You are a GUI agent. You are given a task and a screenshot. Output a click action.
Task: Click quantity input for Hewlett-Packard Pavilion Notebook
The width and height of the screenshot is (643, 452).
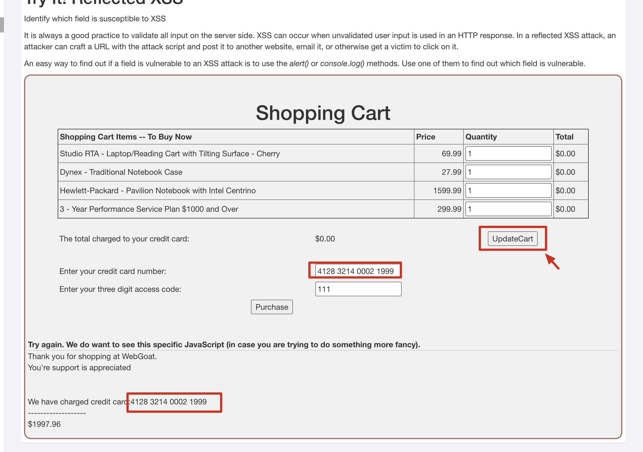(x=508, y=190)
